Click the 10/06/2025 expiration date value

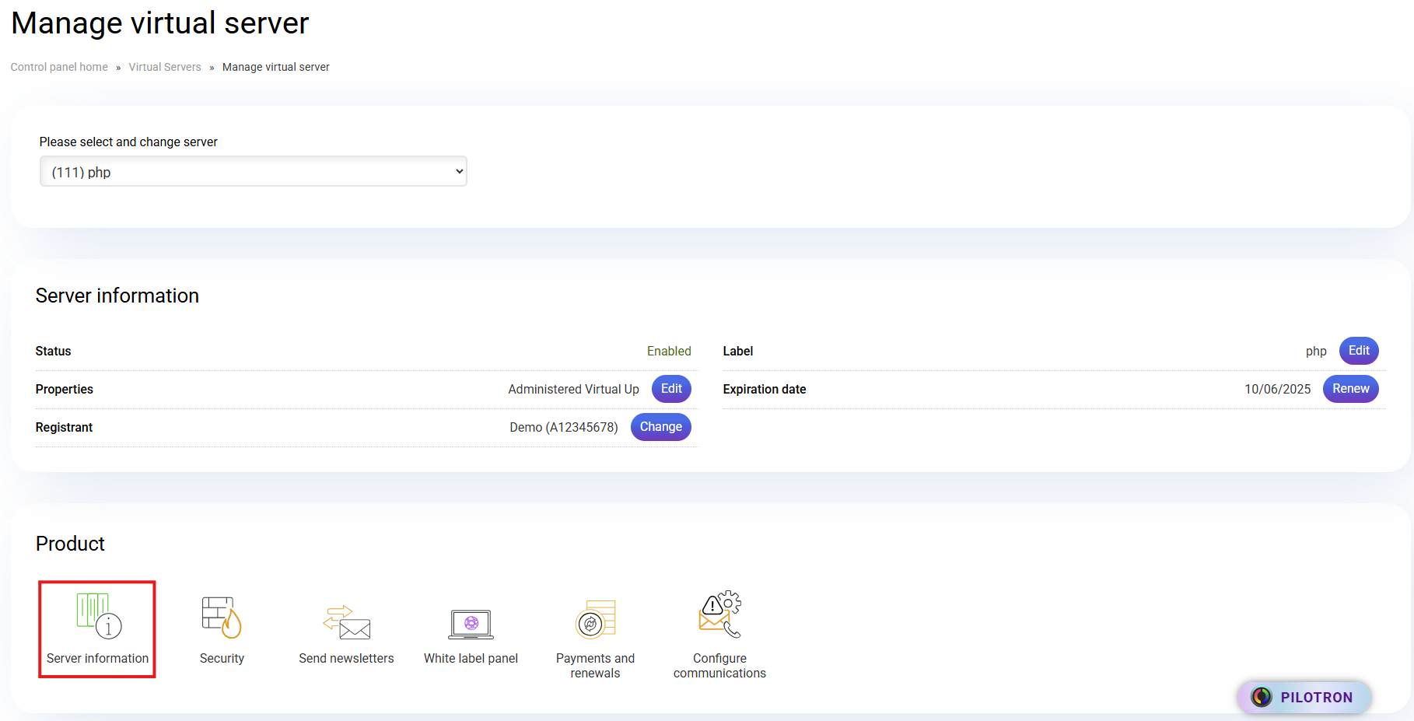[x=1277, y=389]
